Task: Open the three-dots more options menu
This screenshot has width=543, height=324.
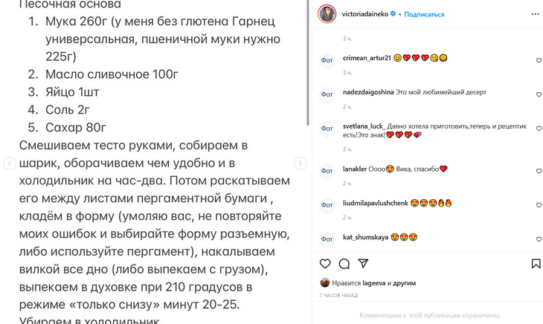Action: coord(535,14)
